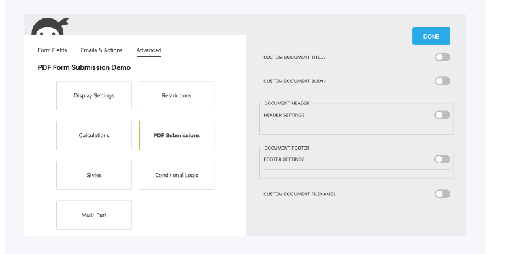This screenshot has width=524, height=254.
Task: Click the Custom Document Title? label
Action: click(x=295, y=57)
